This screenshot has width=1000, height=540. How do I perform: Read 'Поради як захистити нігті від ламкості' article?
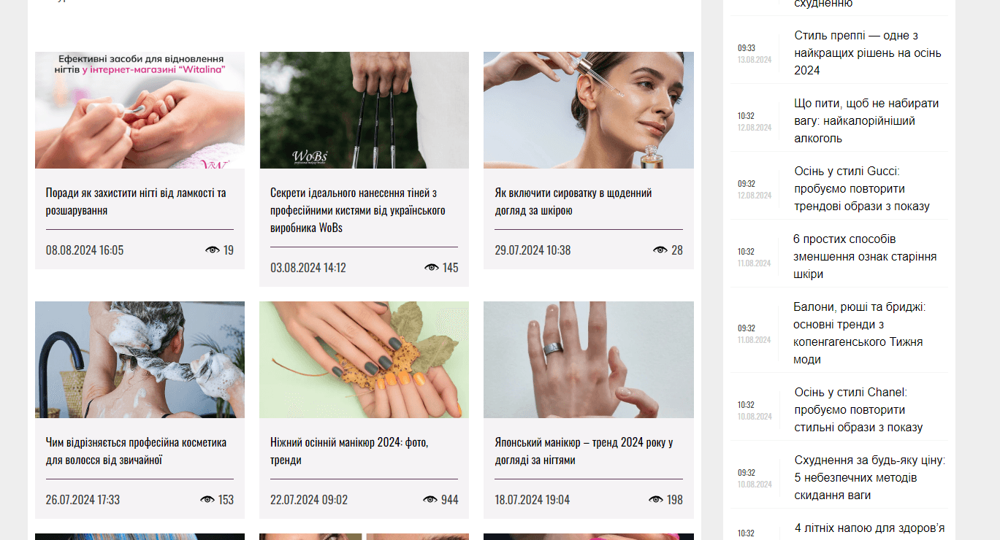(x=136, y=201)
